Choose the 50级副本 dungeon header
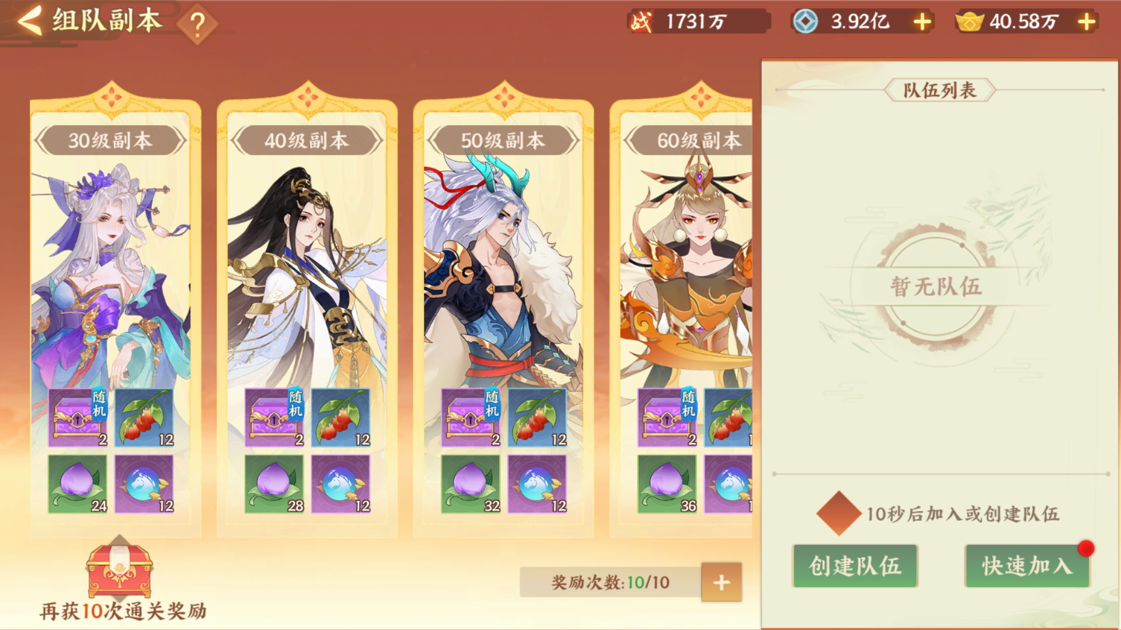This screenshot has width=1121, height=630. (503, 141)
